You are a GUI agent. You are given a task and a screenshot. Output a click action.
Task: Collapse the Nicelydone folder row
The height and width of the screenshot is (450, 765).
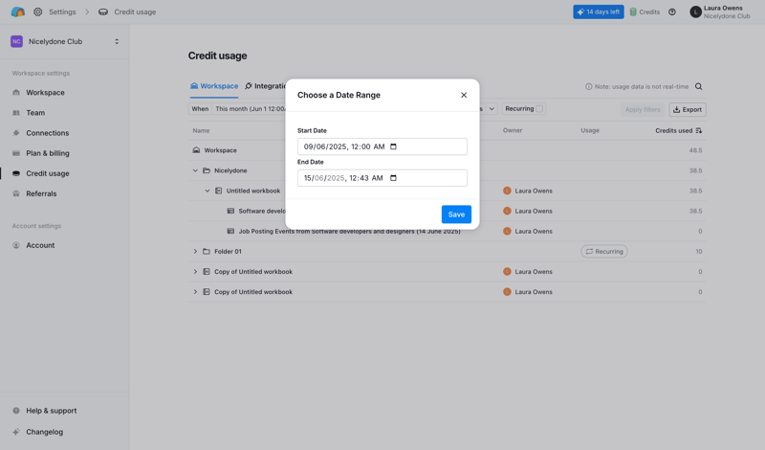(195, 170)
